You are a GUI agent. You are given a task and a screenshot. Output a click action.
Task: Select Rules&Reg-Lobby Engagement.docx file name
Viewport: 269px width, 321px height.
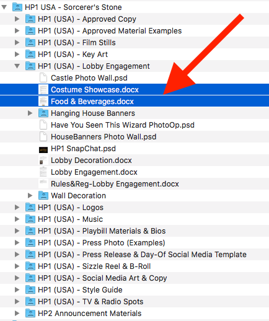115,184
